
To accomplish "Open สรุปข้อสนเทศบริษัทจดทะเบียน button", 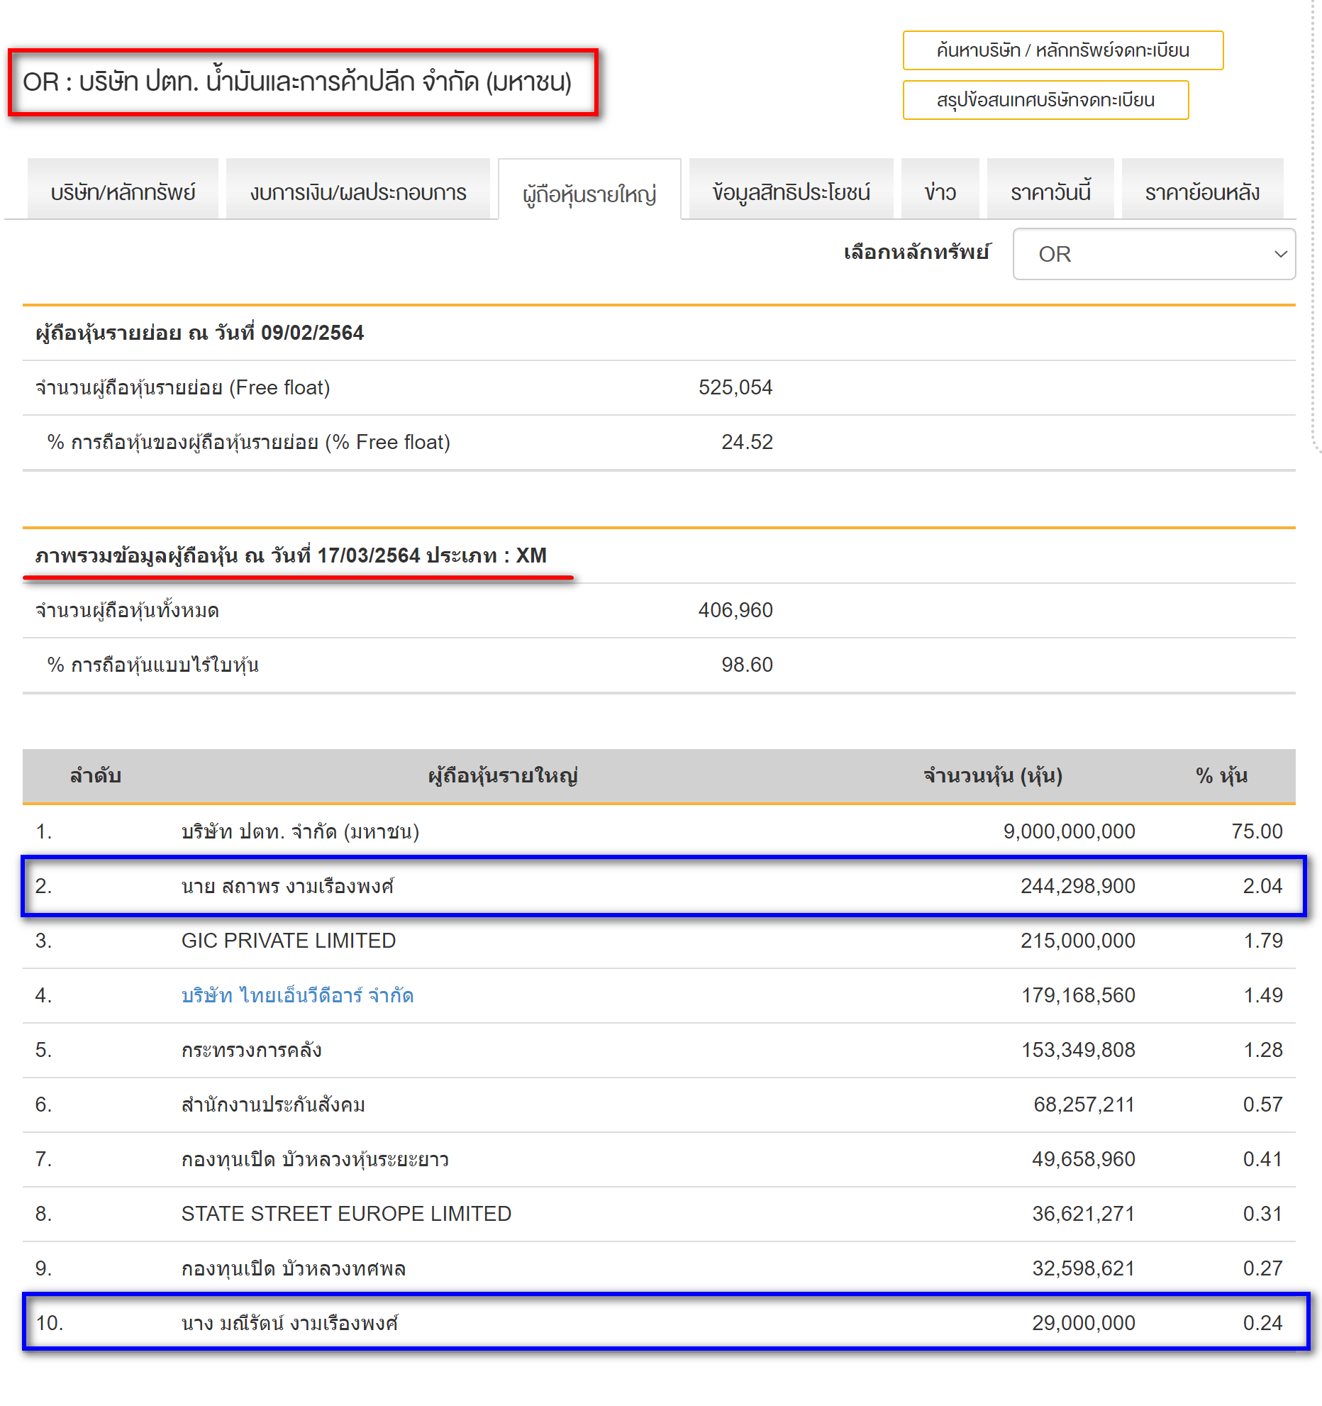I will coord(1045,100).
